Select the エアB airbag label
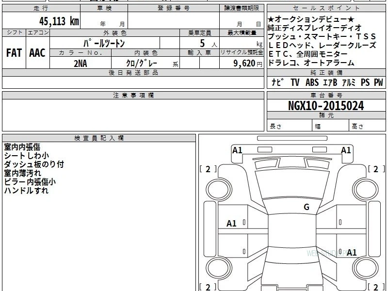The image size is (388, 291). [x=330, y=82]
